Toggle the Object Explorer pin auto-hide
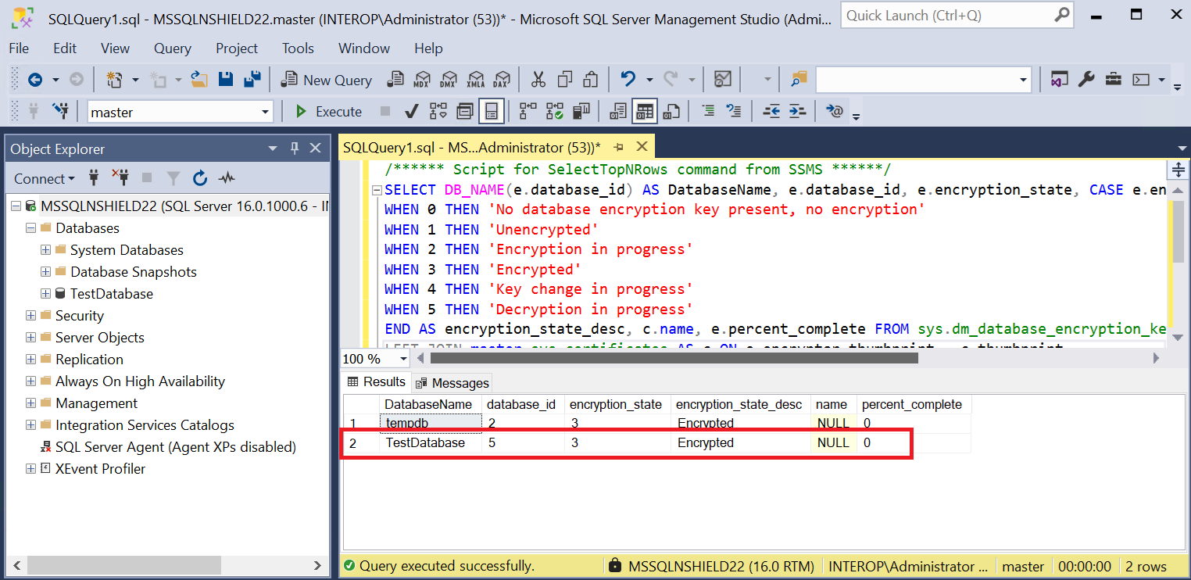 pos(295,148)
